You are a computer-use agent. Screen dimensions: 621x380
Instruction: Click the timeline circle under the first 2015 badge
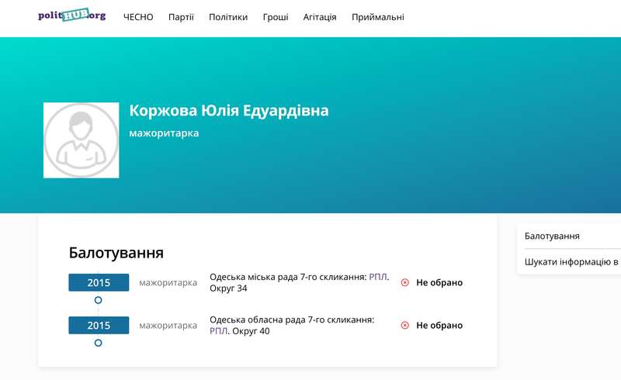coord(98,300)
